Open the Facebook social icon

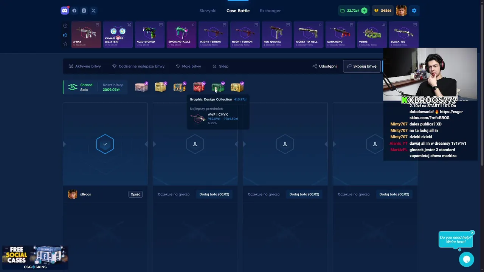[x=74, y=11]
